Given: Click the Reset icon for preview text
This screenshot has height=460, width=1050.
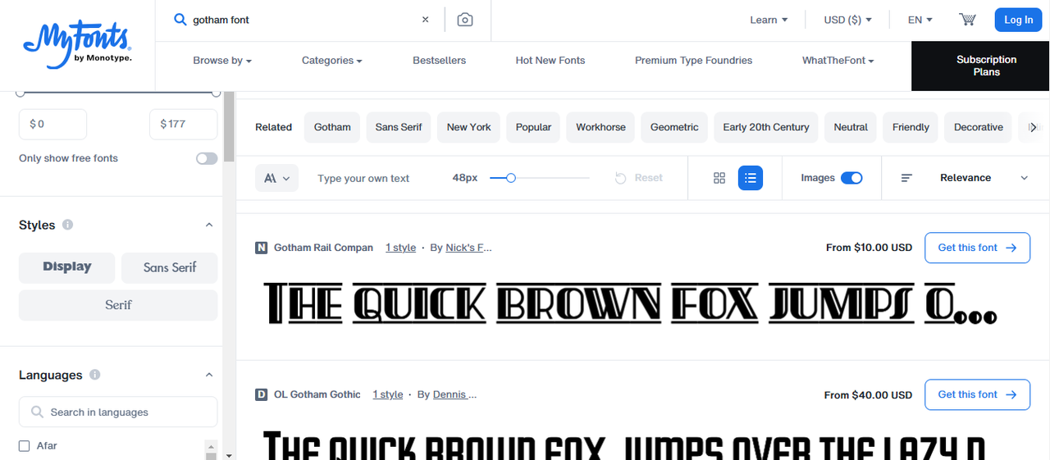Looking at the screenshot, I should 621,178.
